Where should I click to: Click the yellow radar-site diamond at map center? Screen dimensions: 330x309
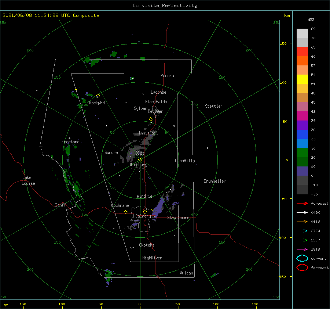[140, 160]
